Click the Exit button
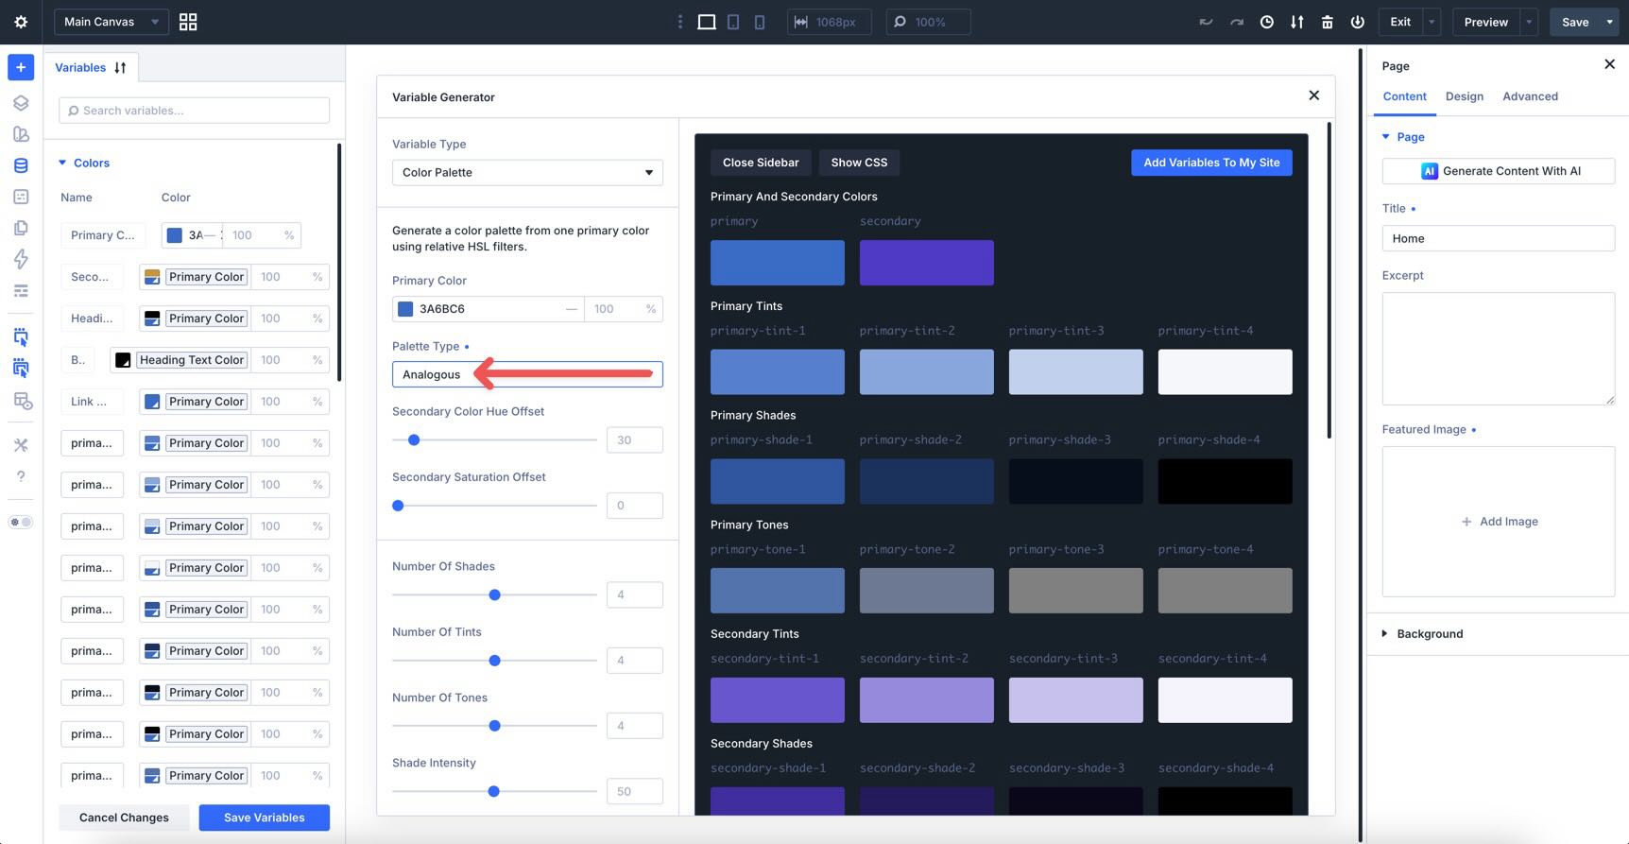The width and height of the screenshot is (1629, 844). point(1400,22)
